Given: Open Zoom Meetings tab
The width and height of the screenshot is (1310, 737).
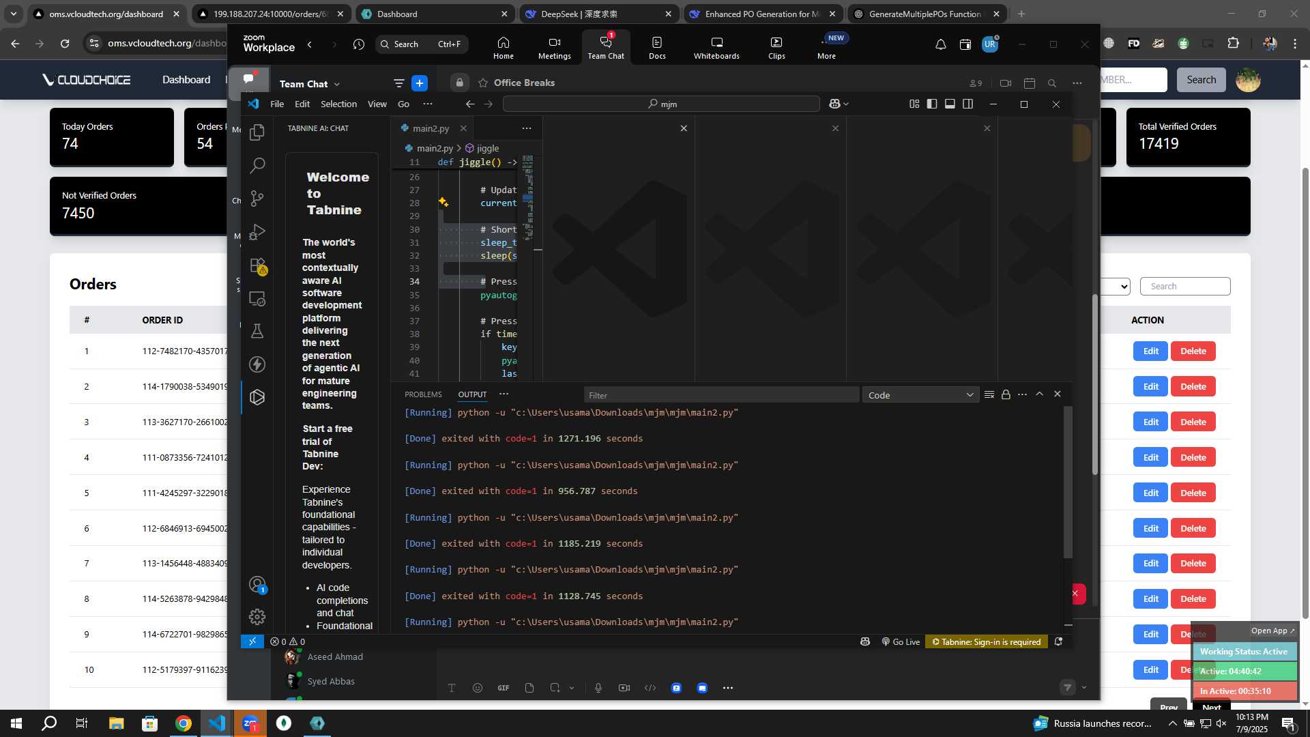Looking at the screenshot, I should [555, 48].
